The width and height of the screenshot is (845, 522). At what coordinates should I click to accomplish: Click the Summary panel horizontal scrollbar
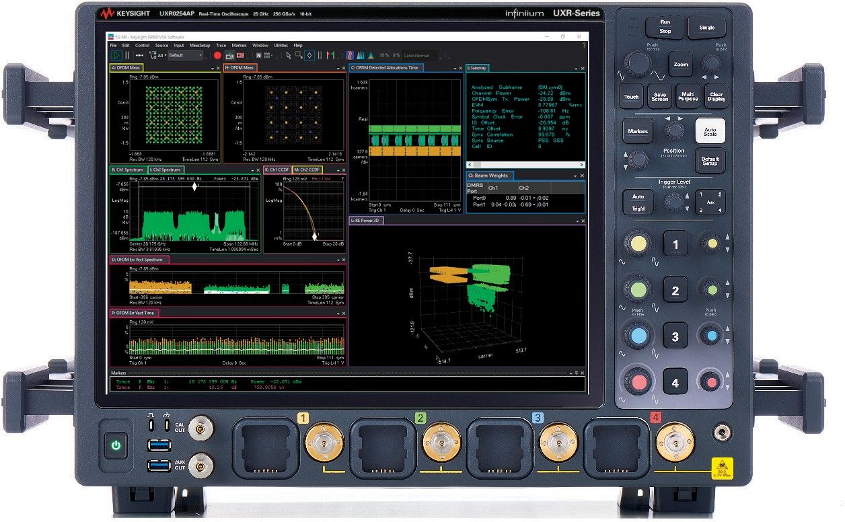click(525, 164)
